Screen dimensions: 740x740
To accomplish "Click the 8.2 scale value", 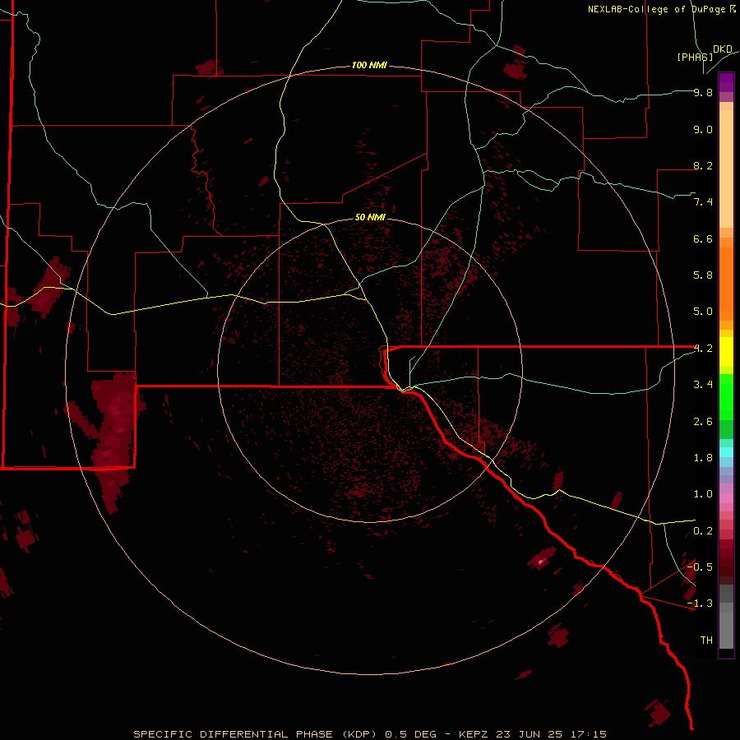I will (703, 165).
